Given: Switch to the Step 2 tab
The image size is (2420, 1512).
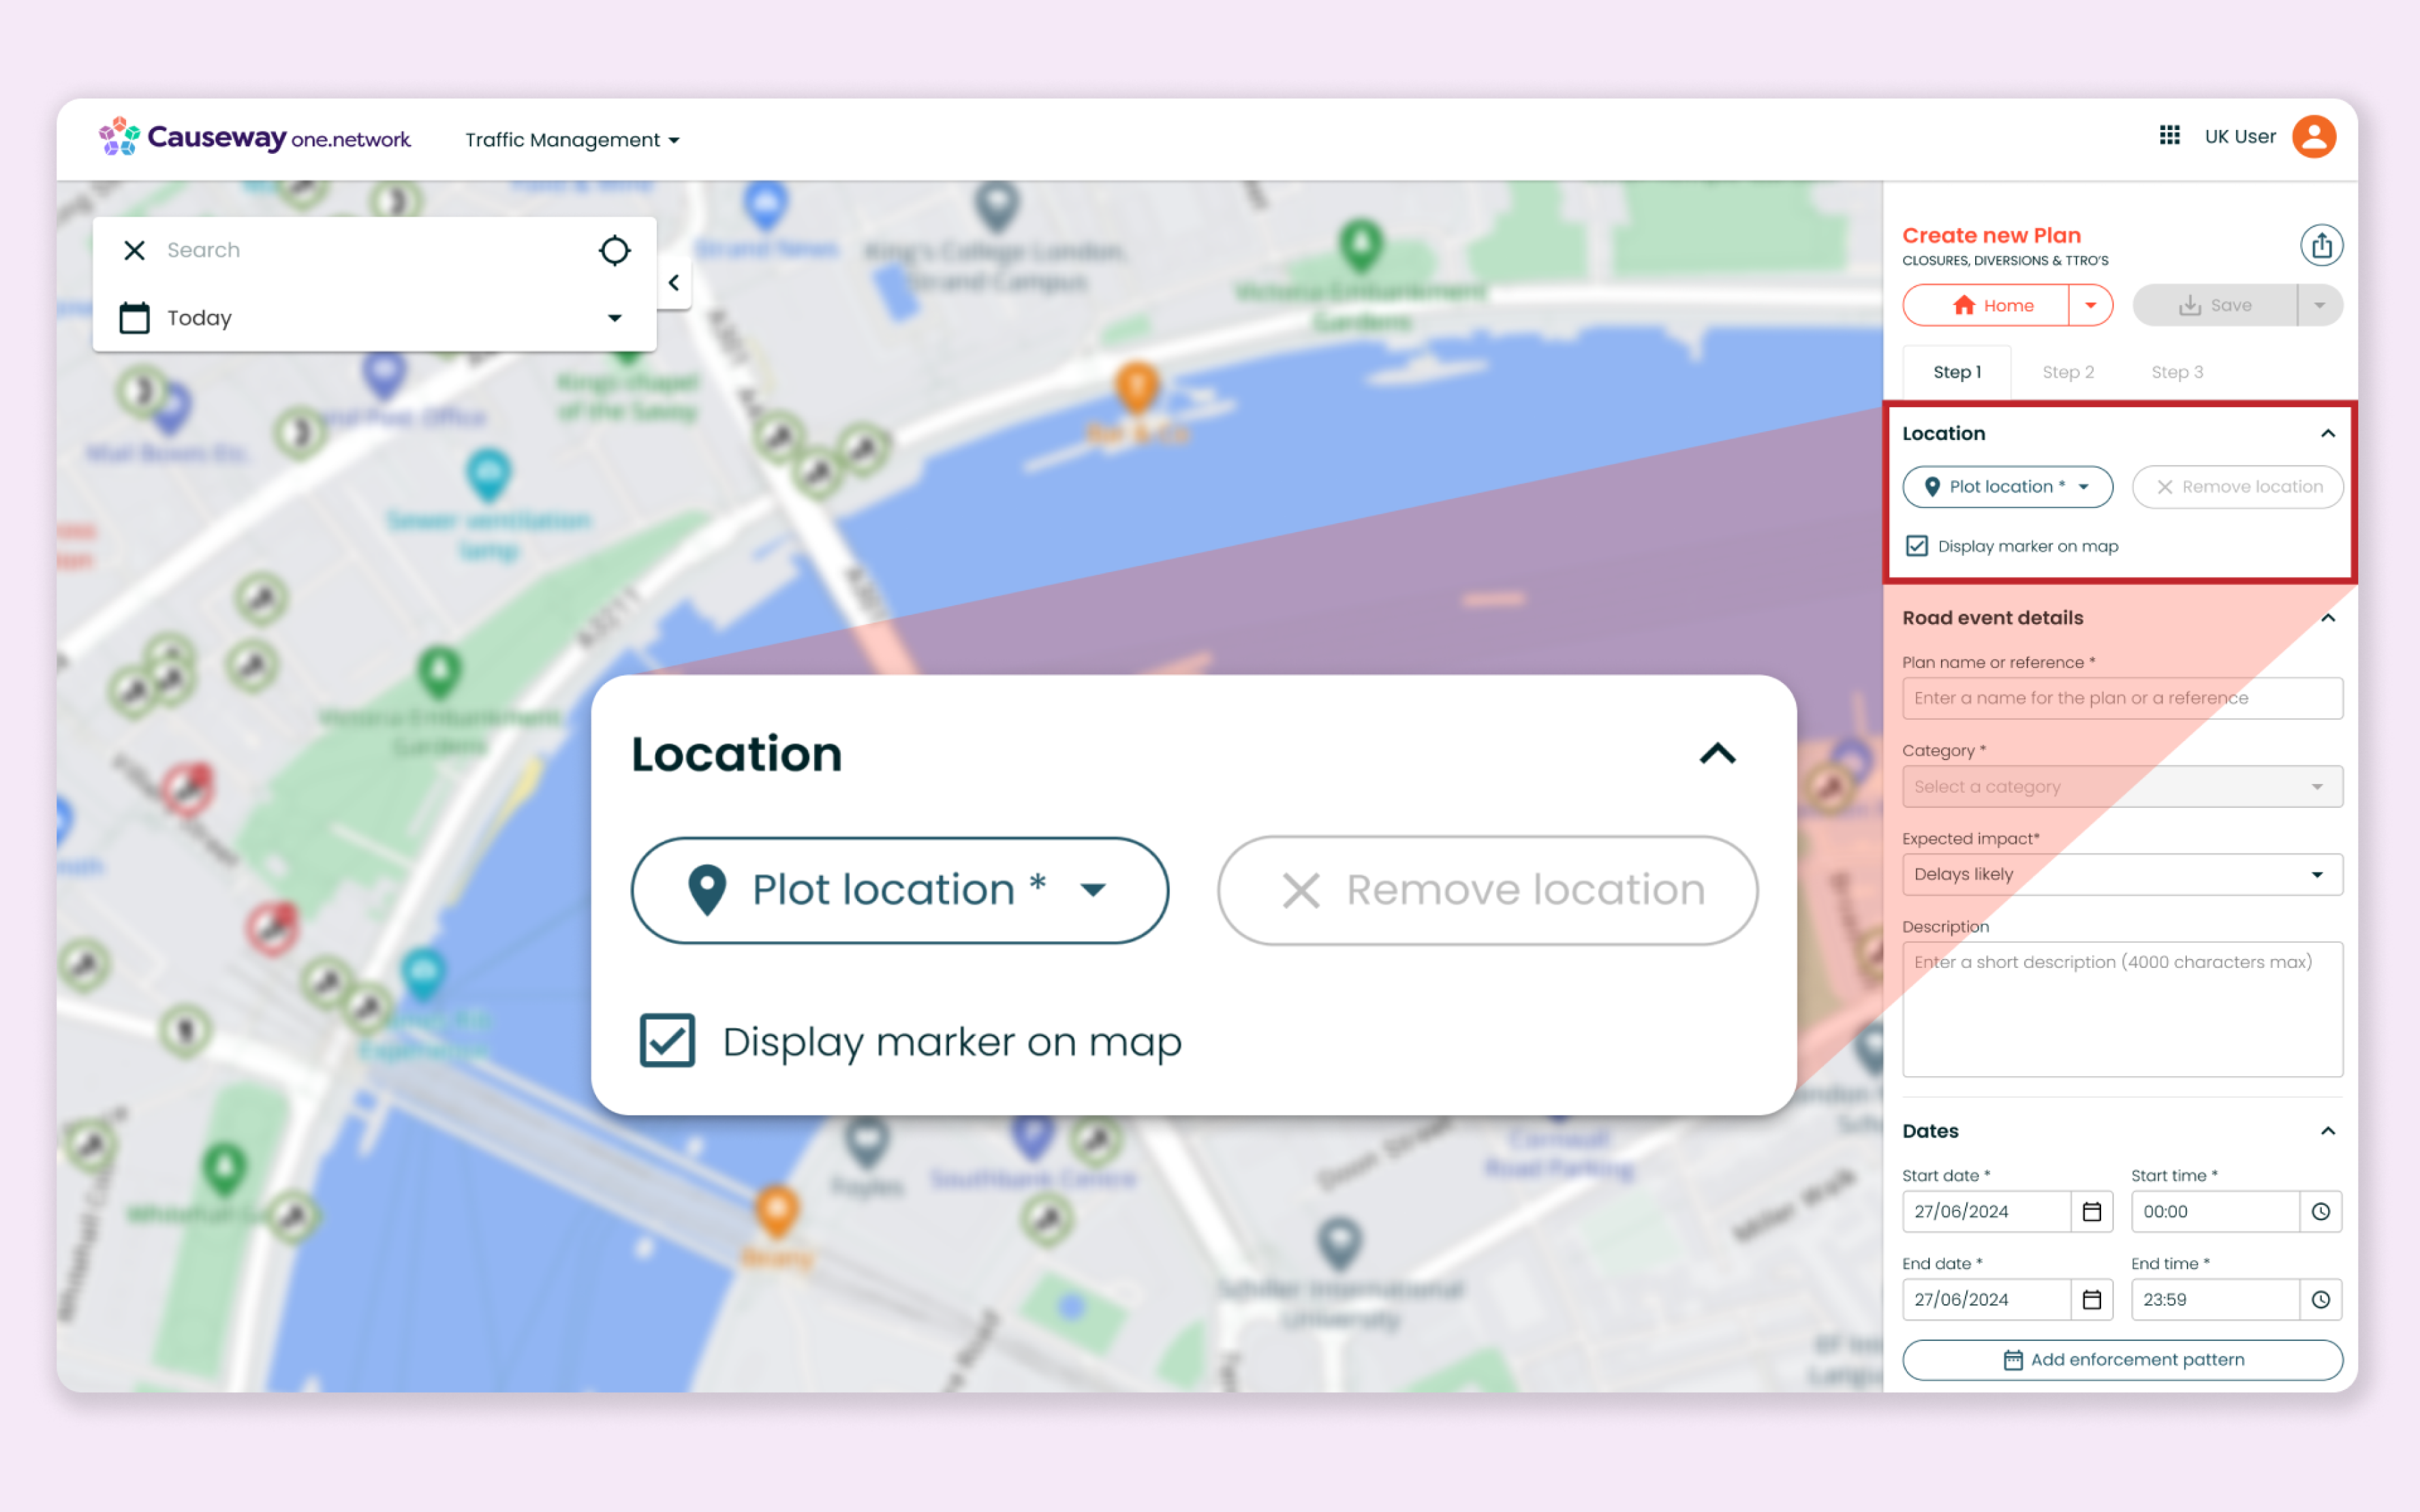Looking at the screenshot, I should pyautogui.click(x=2067, y=372).
